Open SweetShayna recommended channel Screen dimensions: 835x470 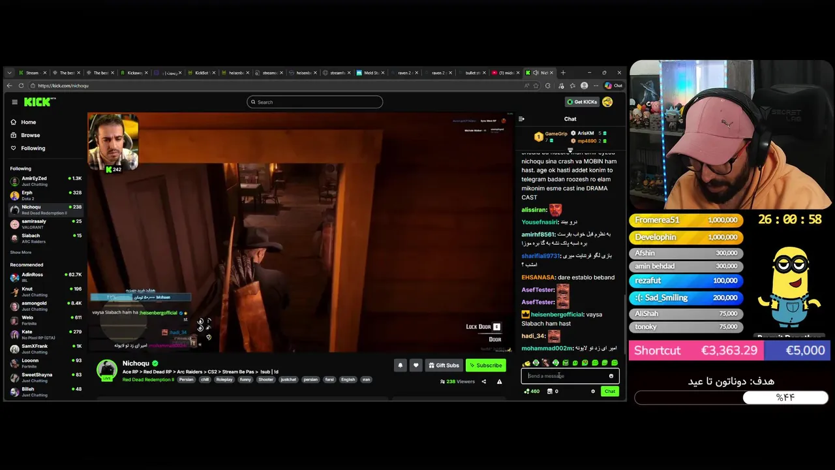(x=46, y=377)
